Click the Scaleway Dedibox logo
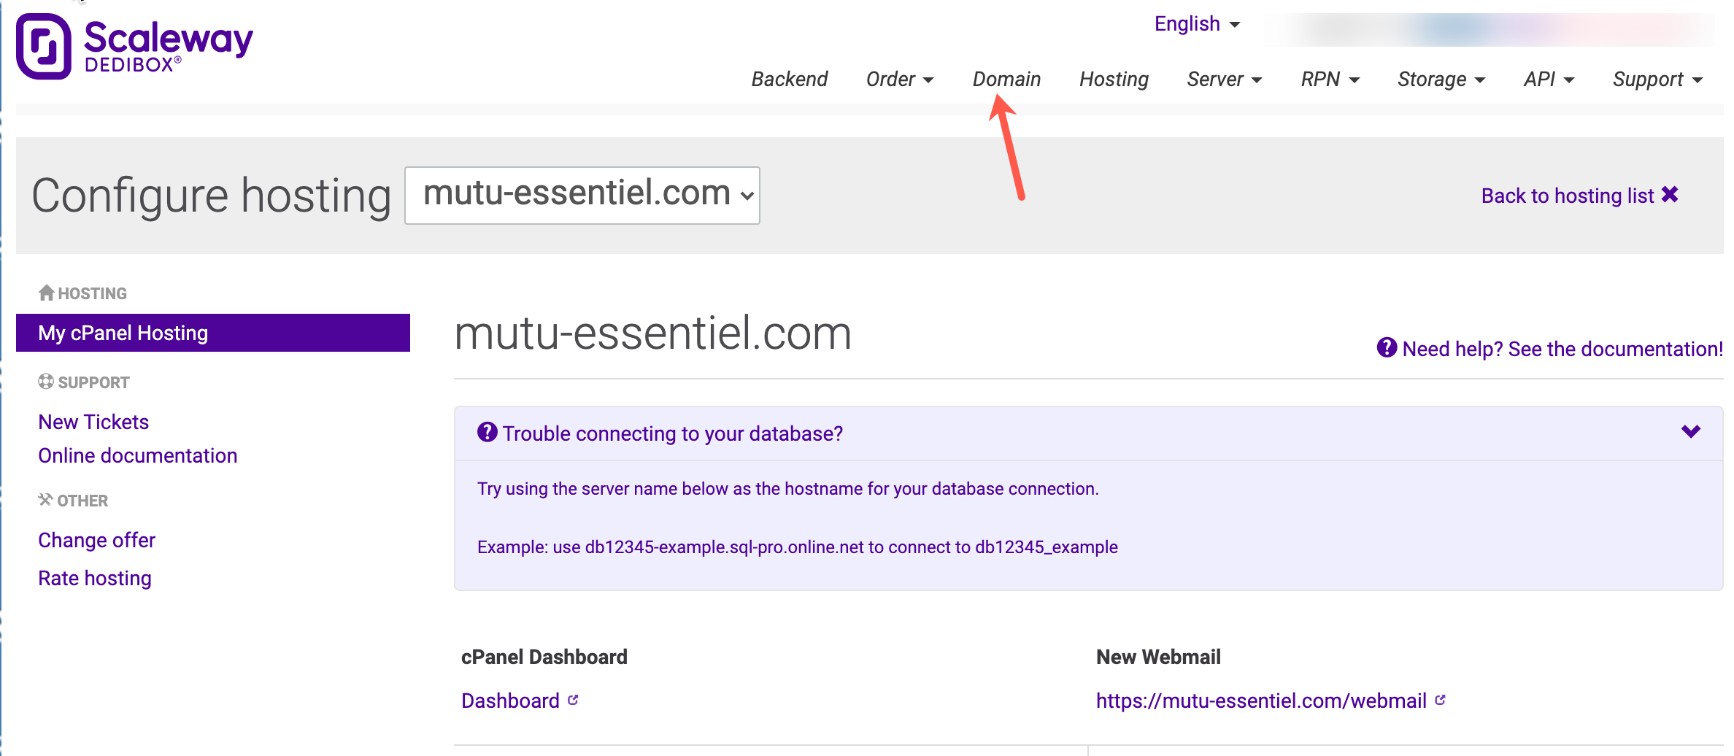 tap(135, 45)
